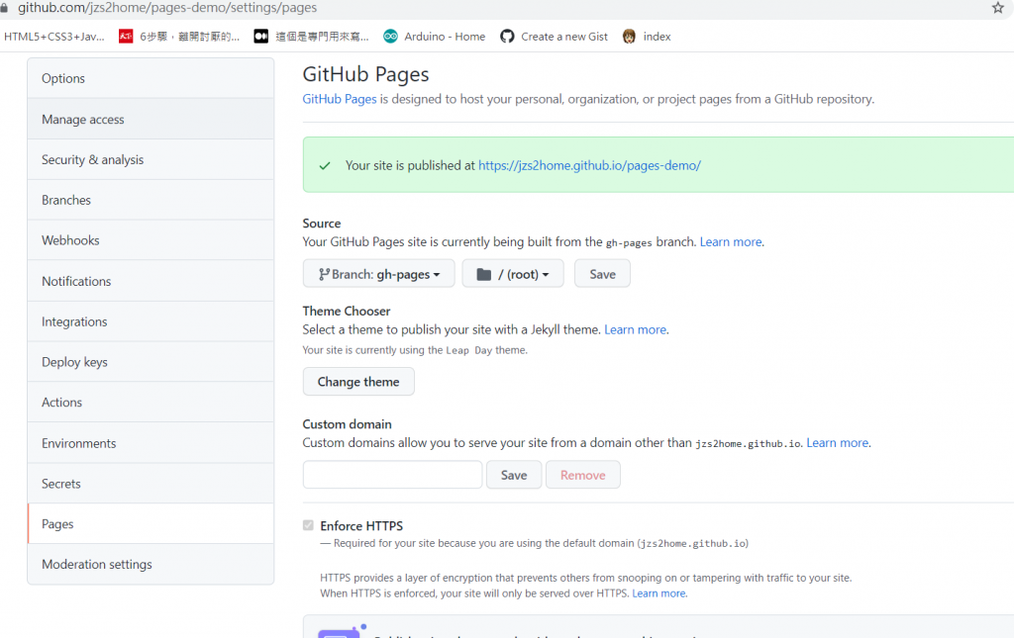Open Webhooks settings section

(x=151, y=240)
